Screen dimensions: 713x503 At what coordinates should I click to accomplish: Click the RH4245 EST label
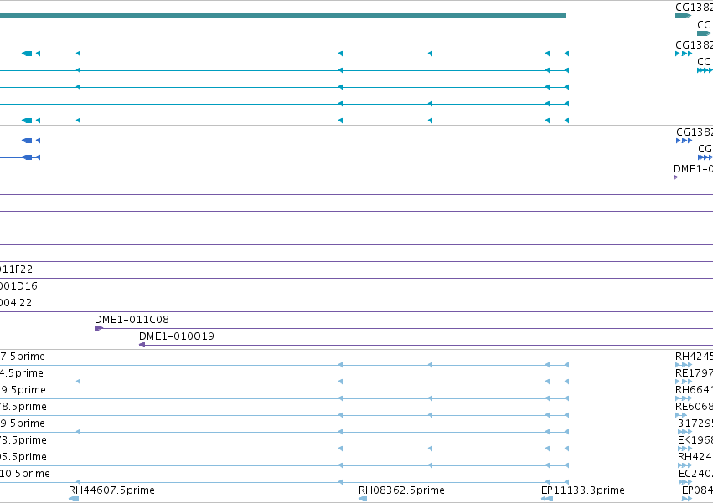(x=694, y=357)
